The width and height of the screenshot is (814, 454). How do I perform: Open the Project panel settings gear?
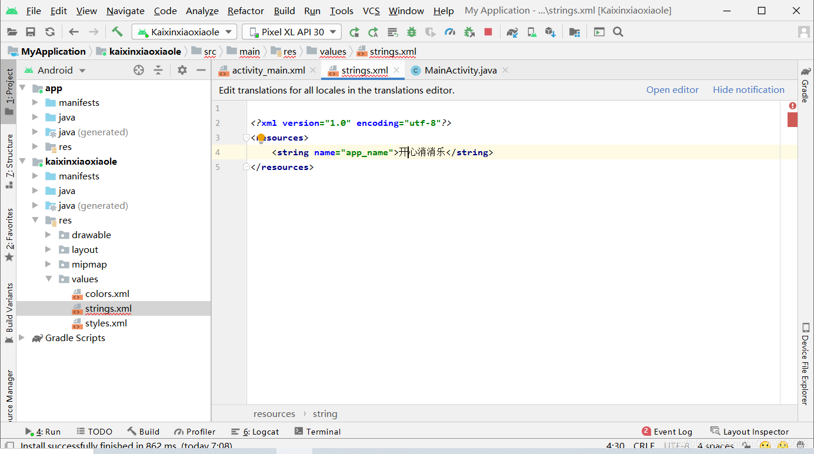click(x=181, y=70)
